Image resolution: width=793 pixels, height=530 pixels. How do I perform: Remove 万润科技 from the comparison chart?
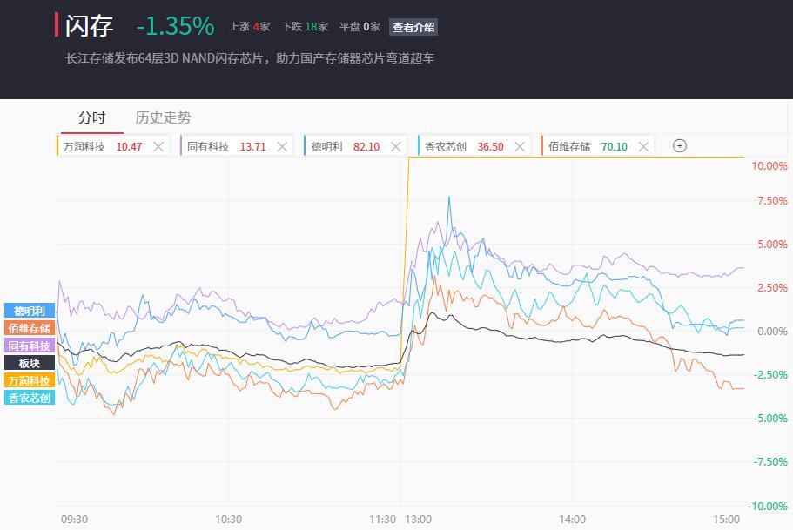click(158, 146)
